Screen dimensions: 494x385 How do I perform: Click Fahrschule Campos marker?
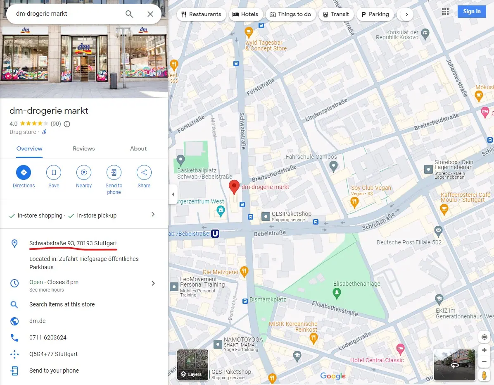(333, 166)
